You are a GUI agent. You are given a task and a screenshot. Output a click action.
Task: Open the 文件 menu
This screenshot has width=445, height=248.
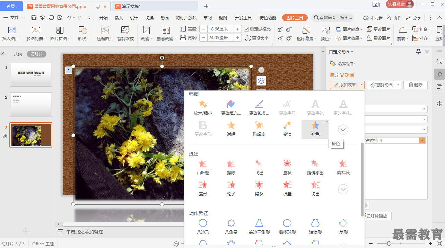click(14, 18)
